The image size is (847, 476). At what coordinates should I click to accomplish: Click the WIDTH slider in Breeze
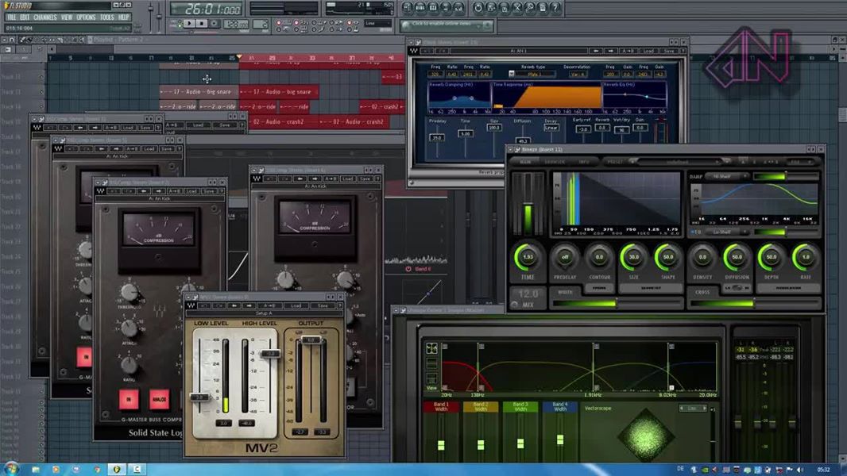(617, 304)
